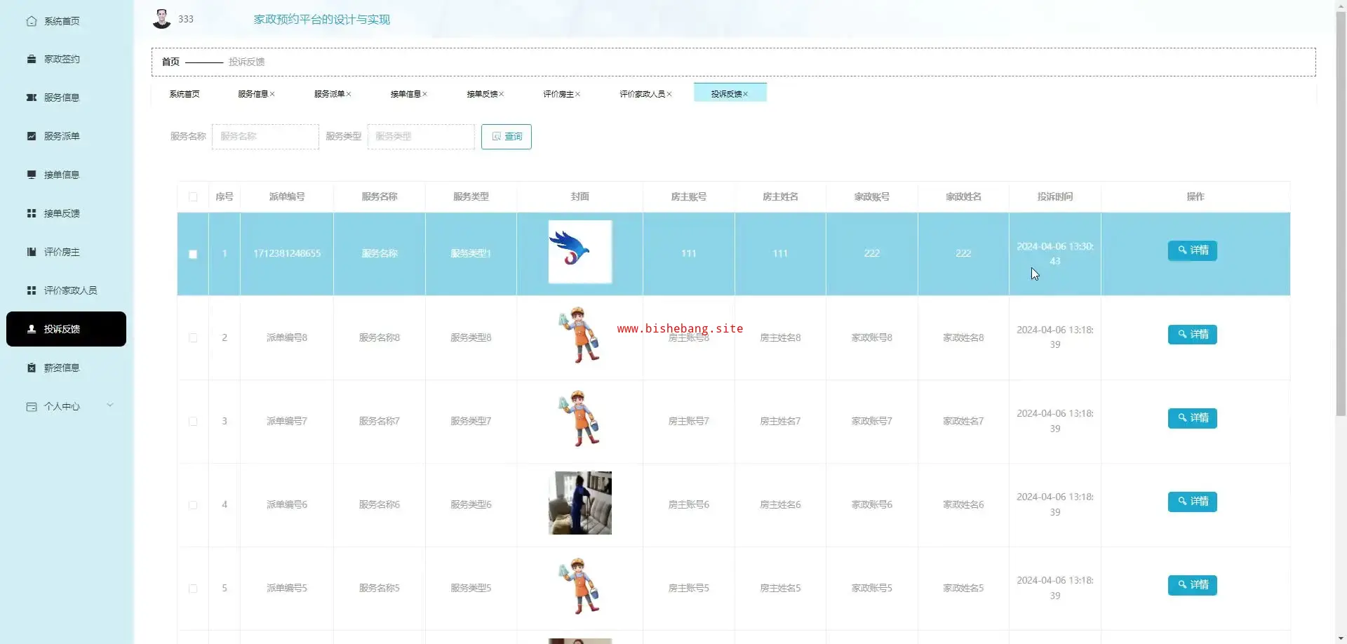This screenshot has height=644, width=1347.
Task: Check the checkbox for row 1
Action: pyautogui.click(x=193, y=254)
